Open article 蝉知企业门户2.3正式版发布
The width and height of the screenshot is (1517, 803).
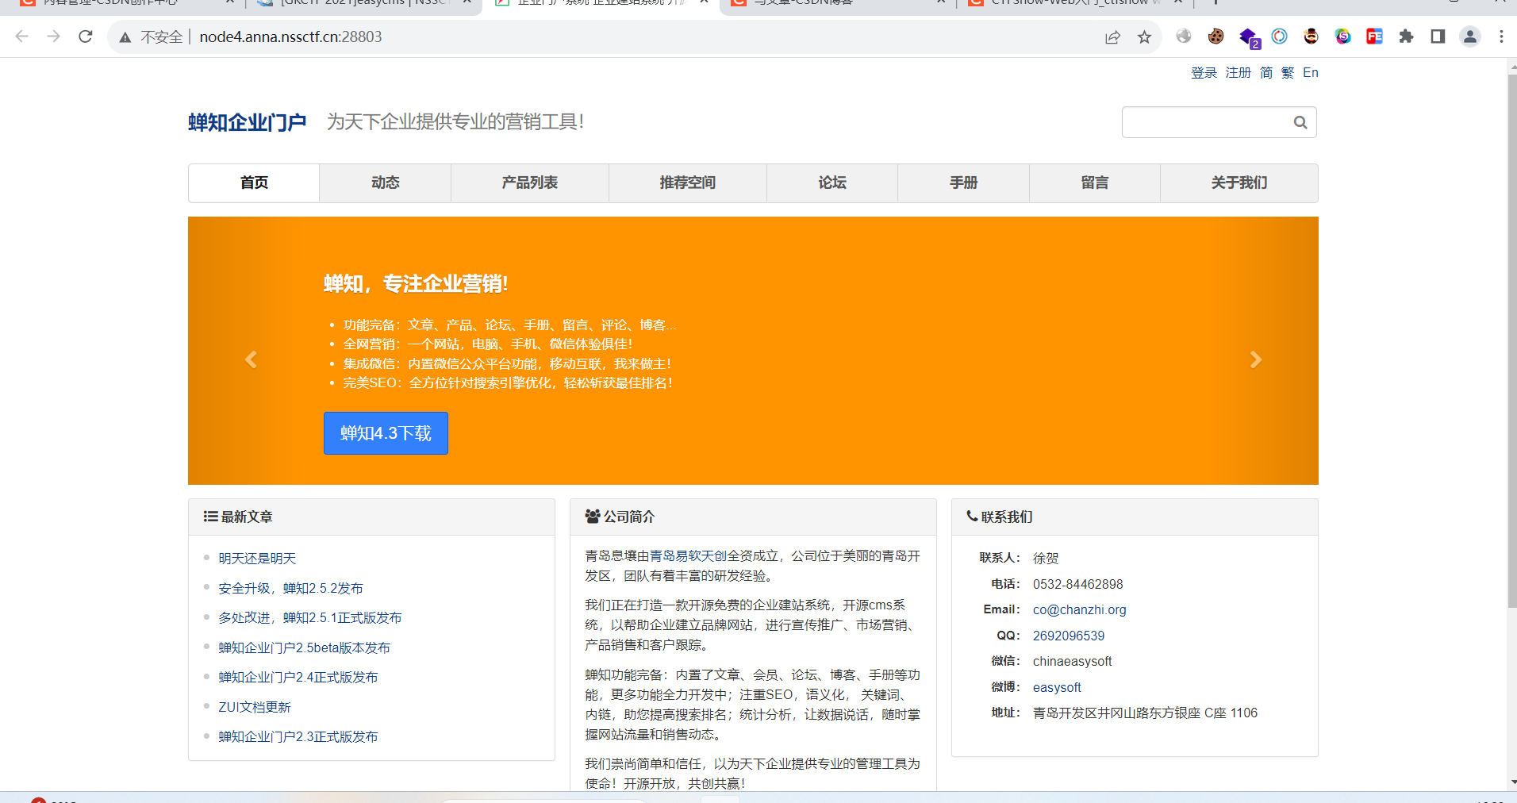pyautogui.click(x=298, y=736)
